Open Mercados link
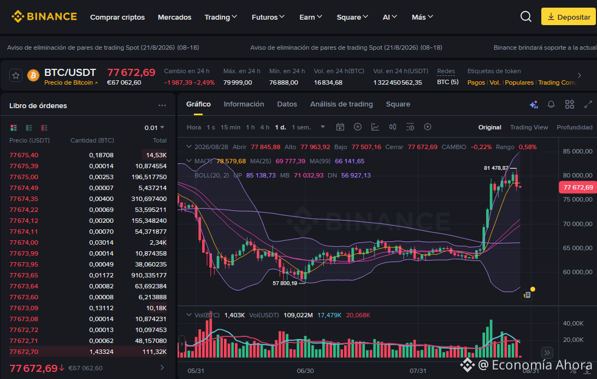The image size is (597, 379). click(174, 17)
